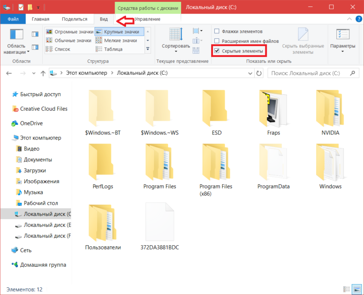
Task: Select the Вид ribbon tab
Action: pos(104,19)
